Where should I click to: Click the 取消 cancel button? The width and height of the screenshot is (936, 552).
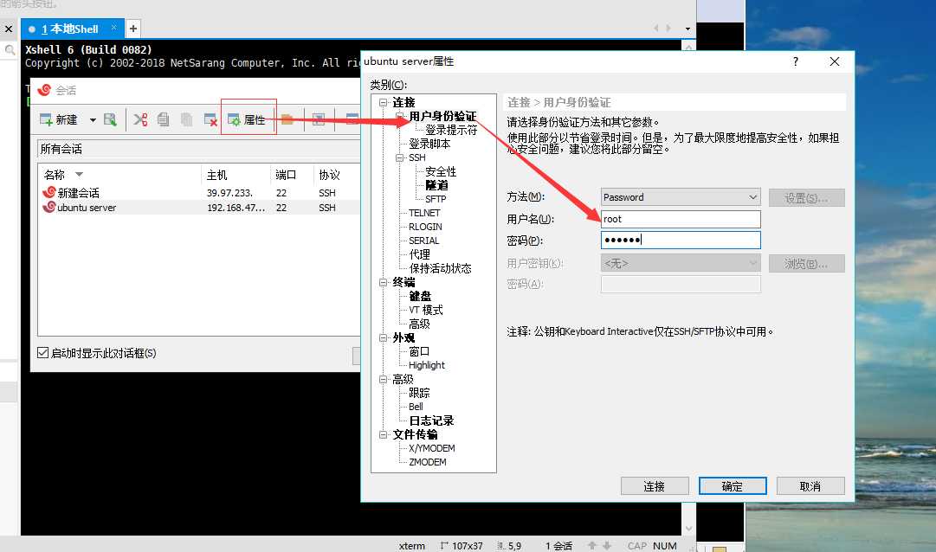click(810, 485)
